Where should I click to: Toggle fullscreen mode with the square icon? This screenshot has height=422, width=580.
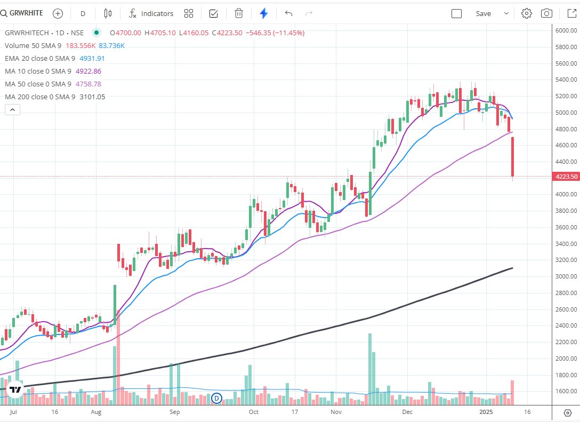tap(456, 13)
